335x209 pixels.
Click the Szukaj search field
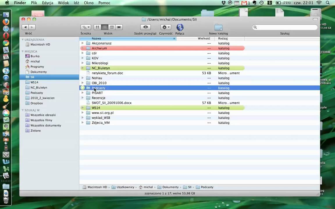click(285, 27)
